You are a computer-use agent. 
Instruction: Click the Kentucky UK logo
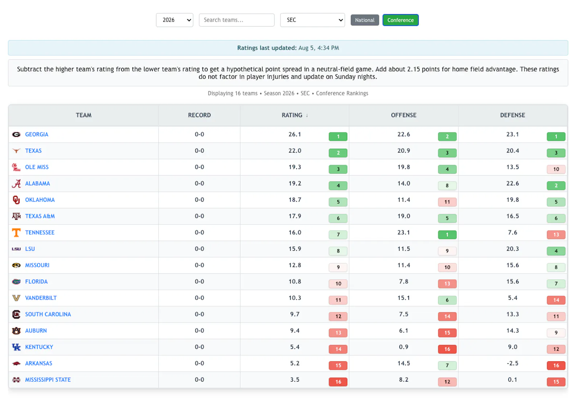click(16, 347)
